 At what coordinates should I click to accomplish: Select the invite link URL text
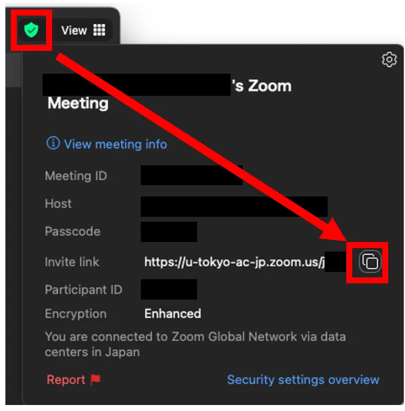click(x=235, y=262)
